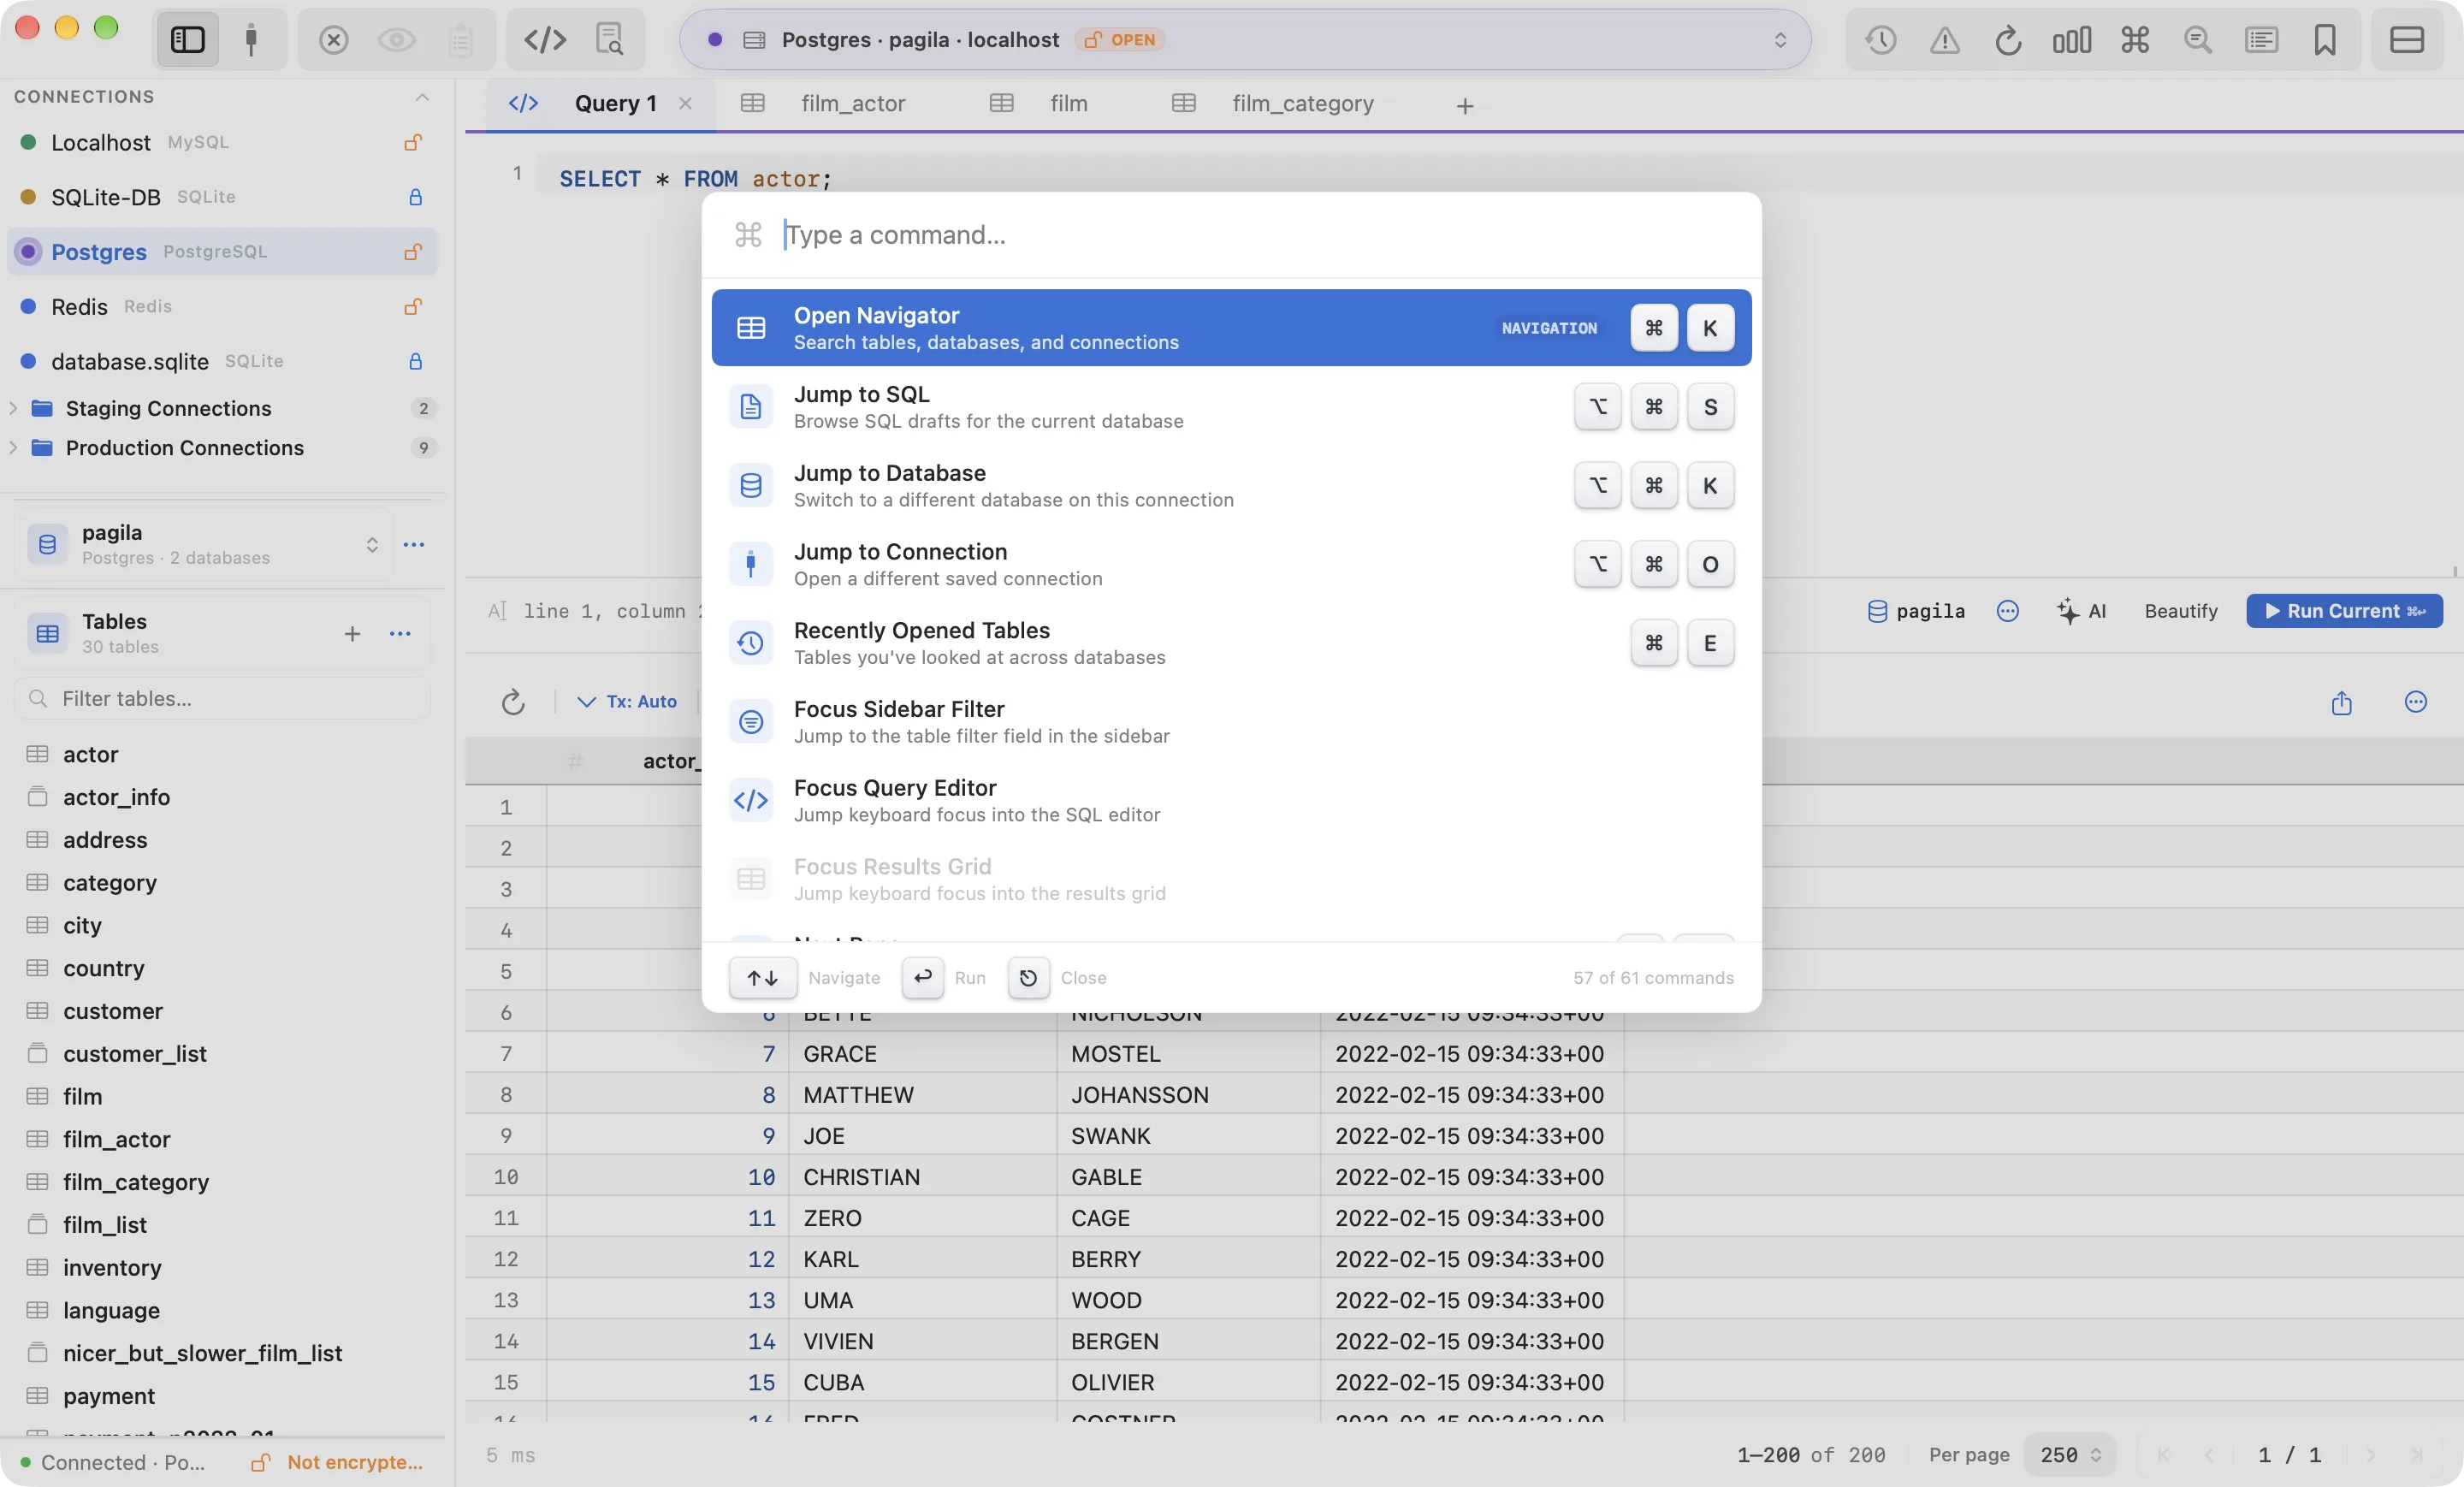2464x1487 pixels.
Task: Click the command symbol toolbar icon
Action: click(x=2135, y=40)
